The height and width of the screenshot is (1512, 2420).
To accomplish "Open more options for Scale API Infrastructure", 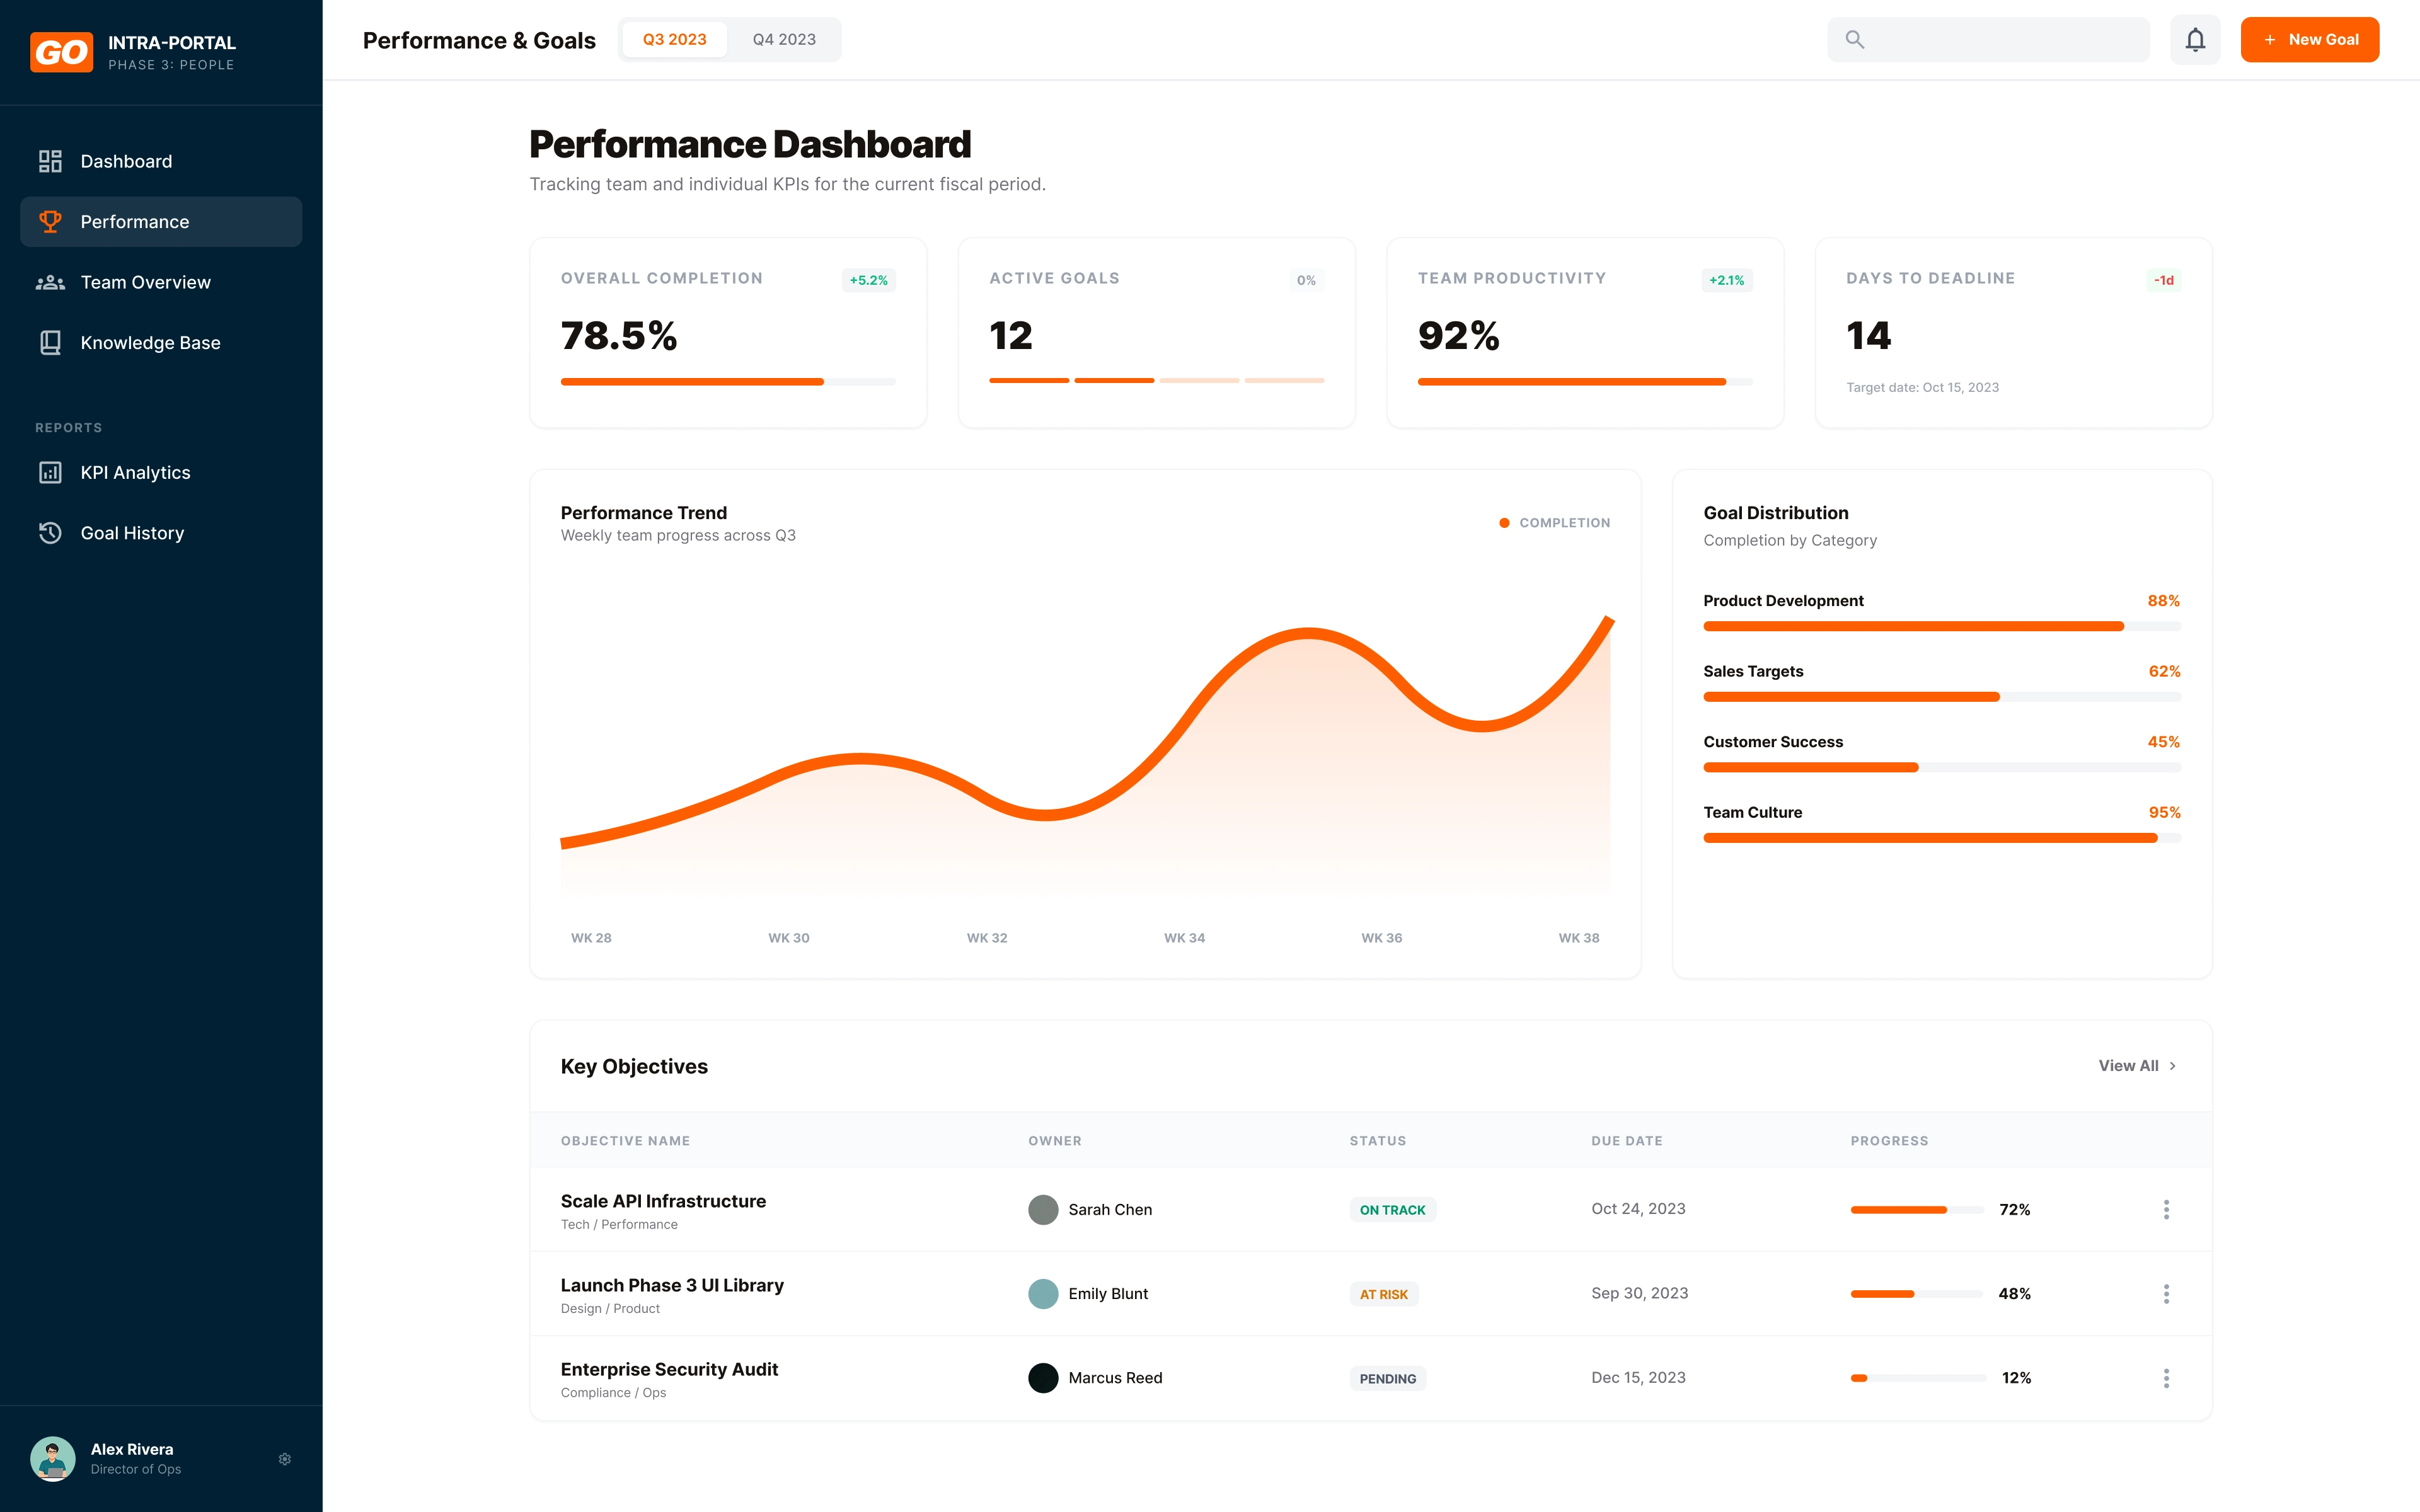I will [2166, 1209].
